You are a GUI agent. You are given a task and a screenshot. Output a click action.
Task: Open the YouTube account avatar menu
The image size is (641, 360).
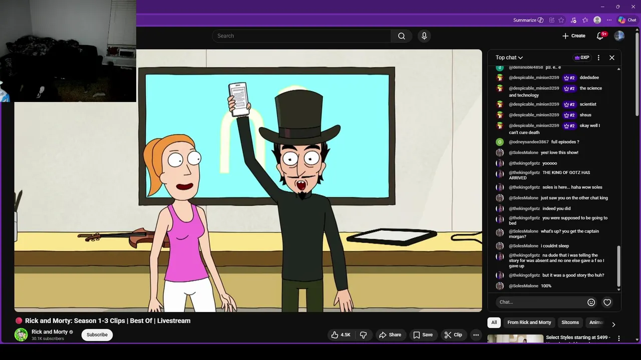[x=619, y=36]
